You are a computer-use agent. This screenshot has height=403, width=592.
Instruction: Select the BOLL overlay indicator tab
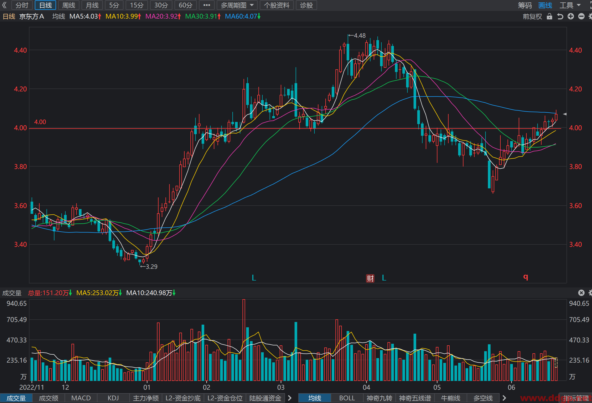pyautogui.click(x=347, y=398)
